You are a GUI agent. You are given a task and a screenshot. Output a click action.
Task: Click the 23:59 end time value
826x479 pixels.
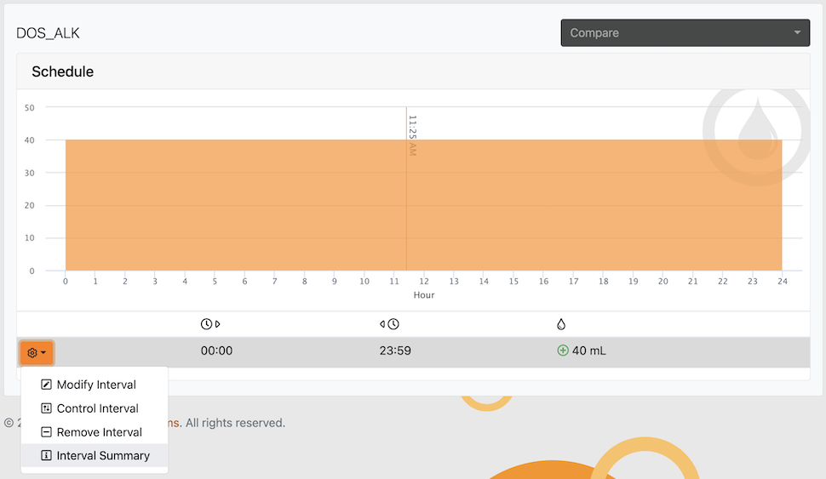tap(395, 351)
